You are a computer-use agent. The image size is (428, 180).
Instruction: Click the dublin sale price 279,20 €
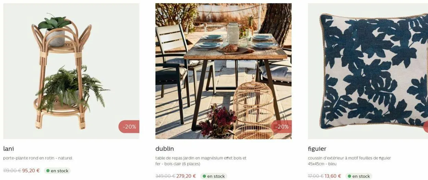point(186,176)
